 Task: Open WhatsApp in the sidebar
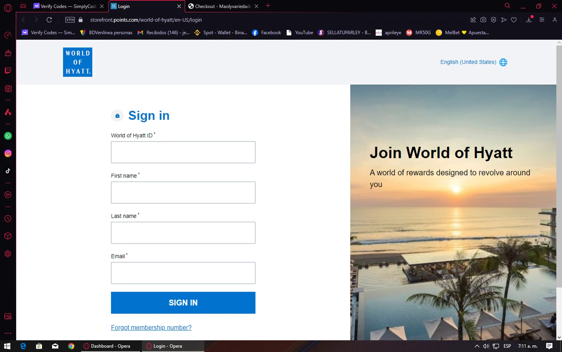[8, 136]
